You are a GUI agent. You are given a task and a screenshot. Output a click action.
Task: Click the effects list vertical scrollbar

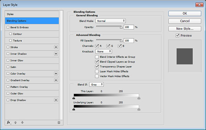[61, 65]
